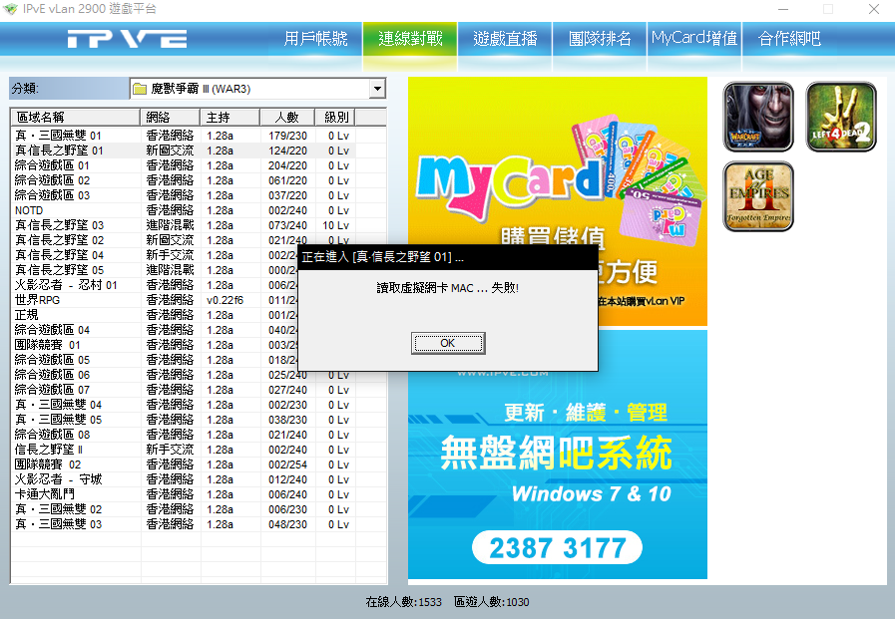Sort list by 區域名稱 column header
The height and width of the screenshot is (619, 895).
click(x=75, y=117)
